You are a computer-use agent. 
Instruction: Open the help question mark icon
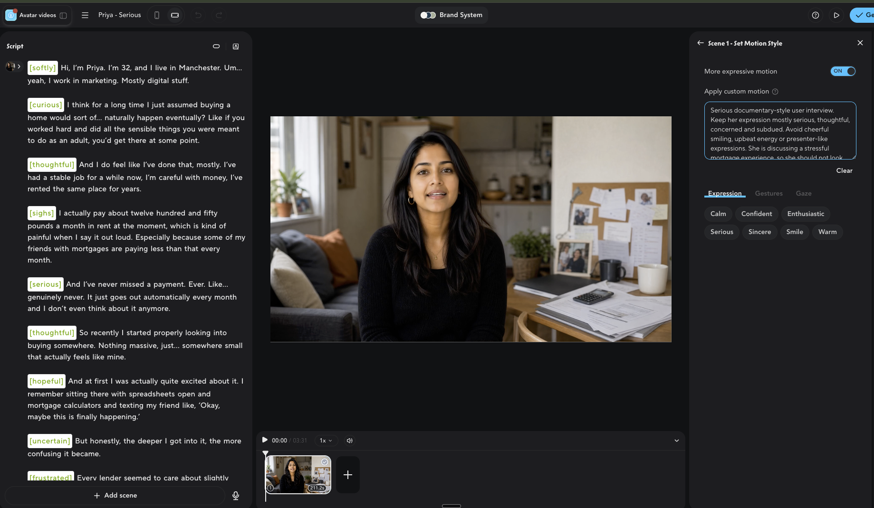pos(816,15)
